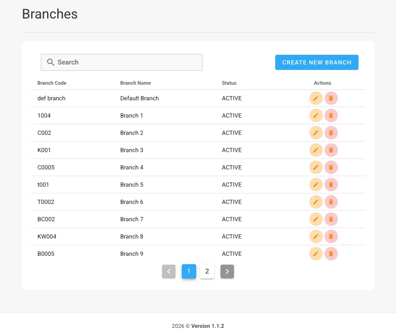Viewport: 396px width, 335px height.
Task: Delete Branch 8 with trash icon
Action: pyautogui.click(x=331, y=236)
